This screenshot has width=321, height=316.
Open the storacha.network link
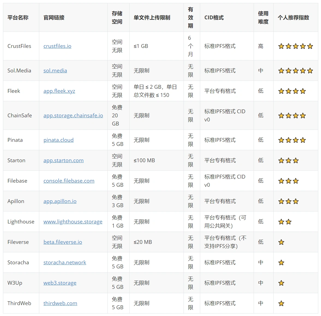(65, 263)
